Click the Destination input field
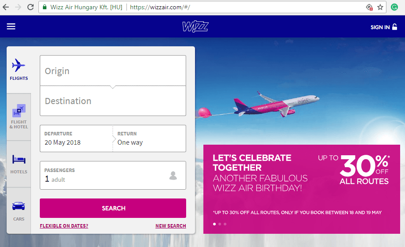 click(113, 101)
